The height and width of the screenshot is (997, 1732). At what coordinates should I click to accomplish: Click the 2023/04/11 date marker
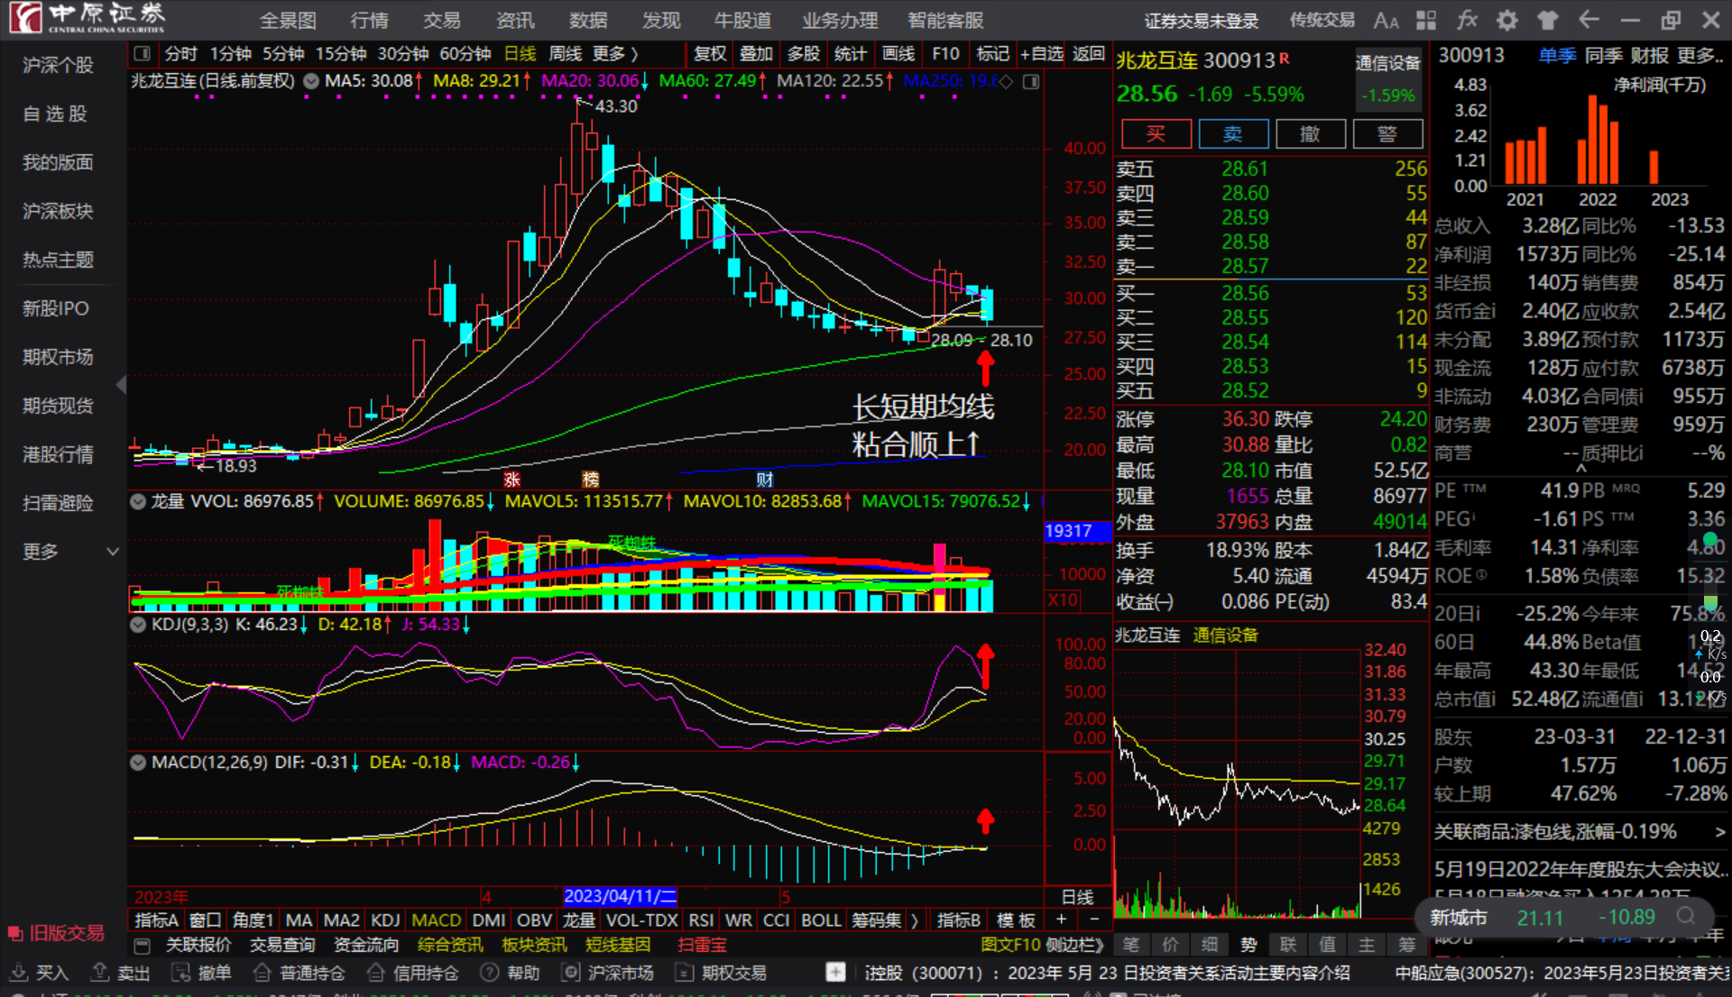pyautogui.click(x=620, y=896)
